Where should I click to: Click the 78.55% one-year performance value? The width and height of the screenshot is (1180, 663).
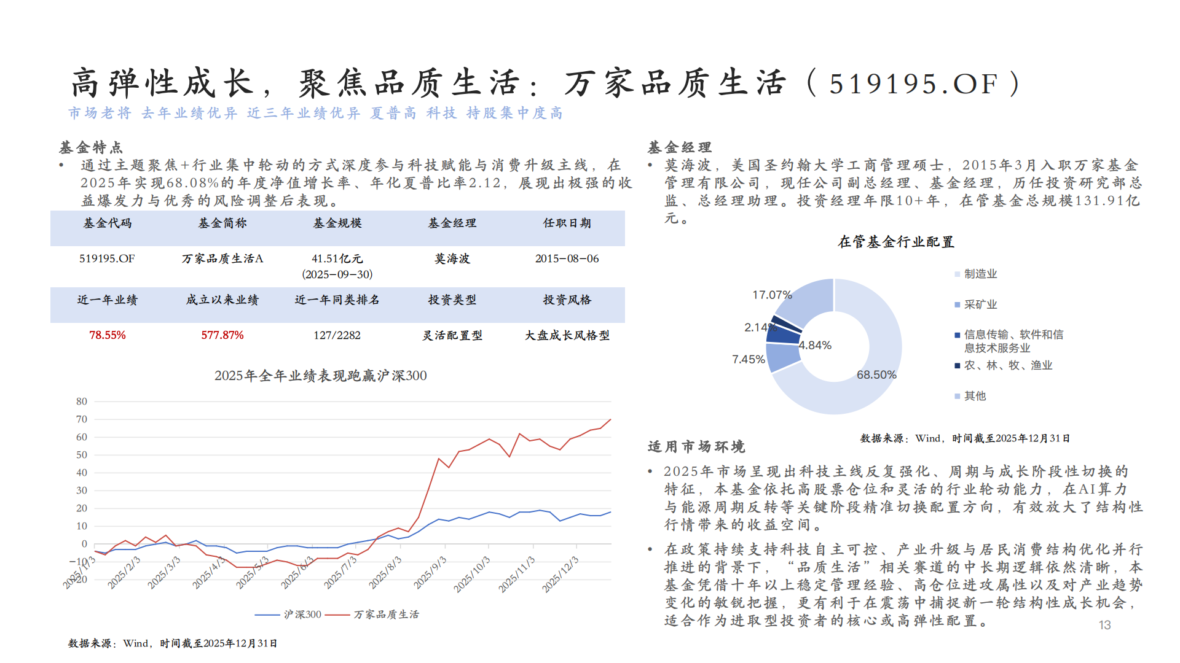click(x=108, y=335)
